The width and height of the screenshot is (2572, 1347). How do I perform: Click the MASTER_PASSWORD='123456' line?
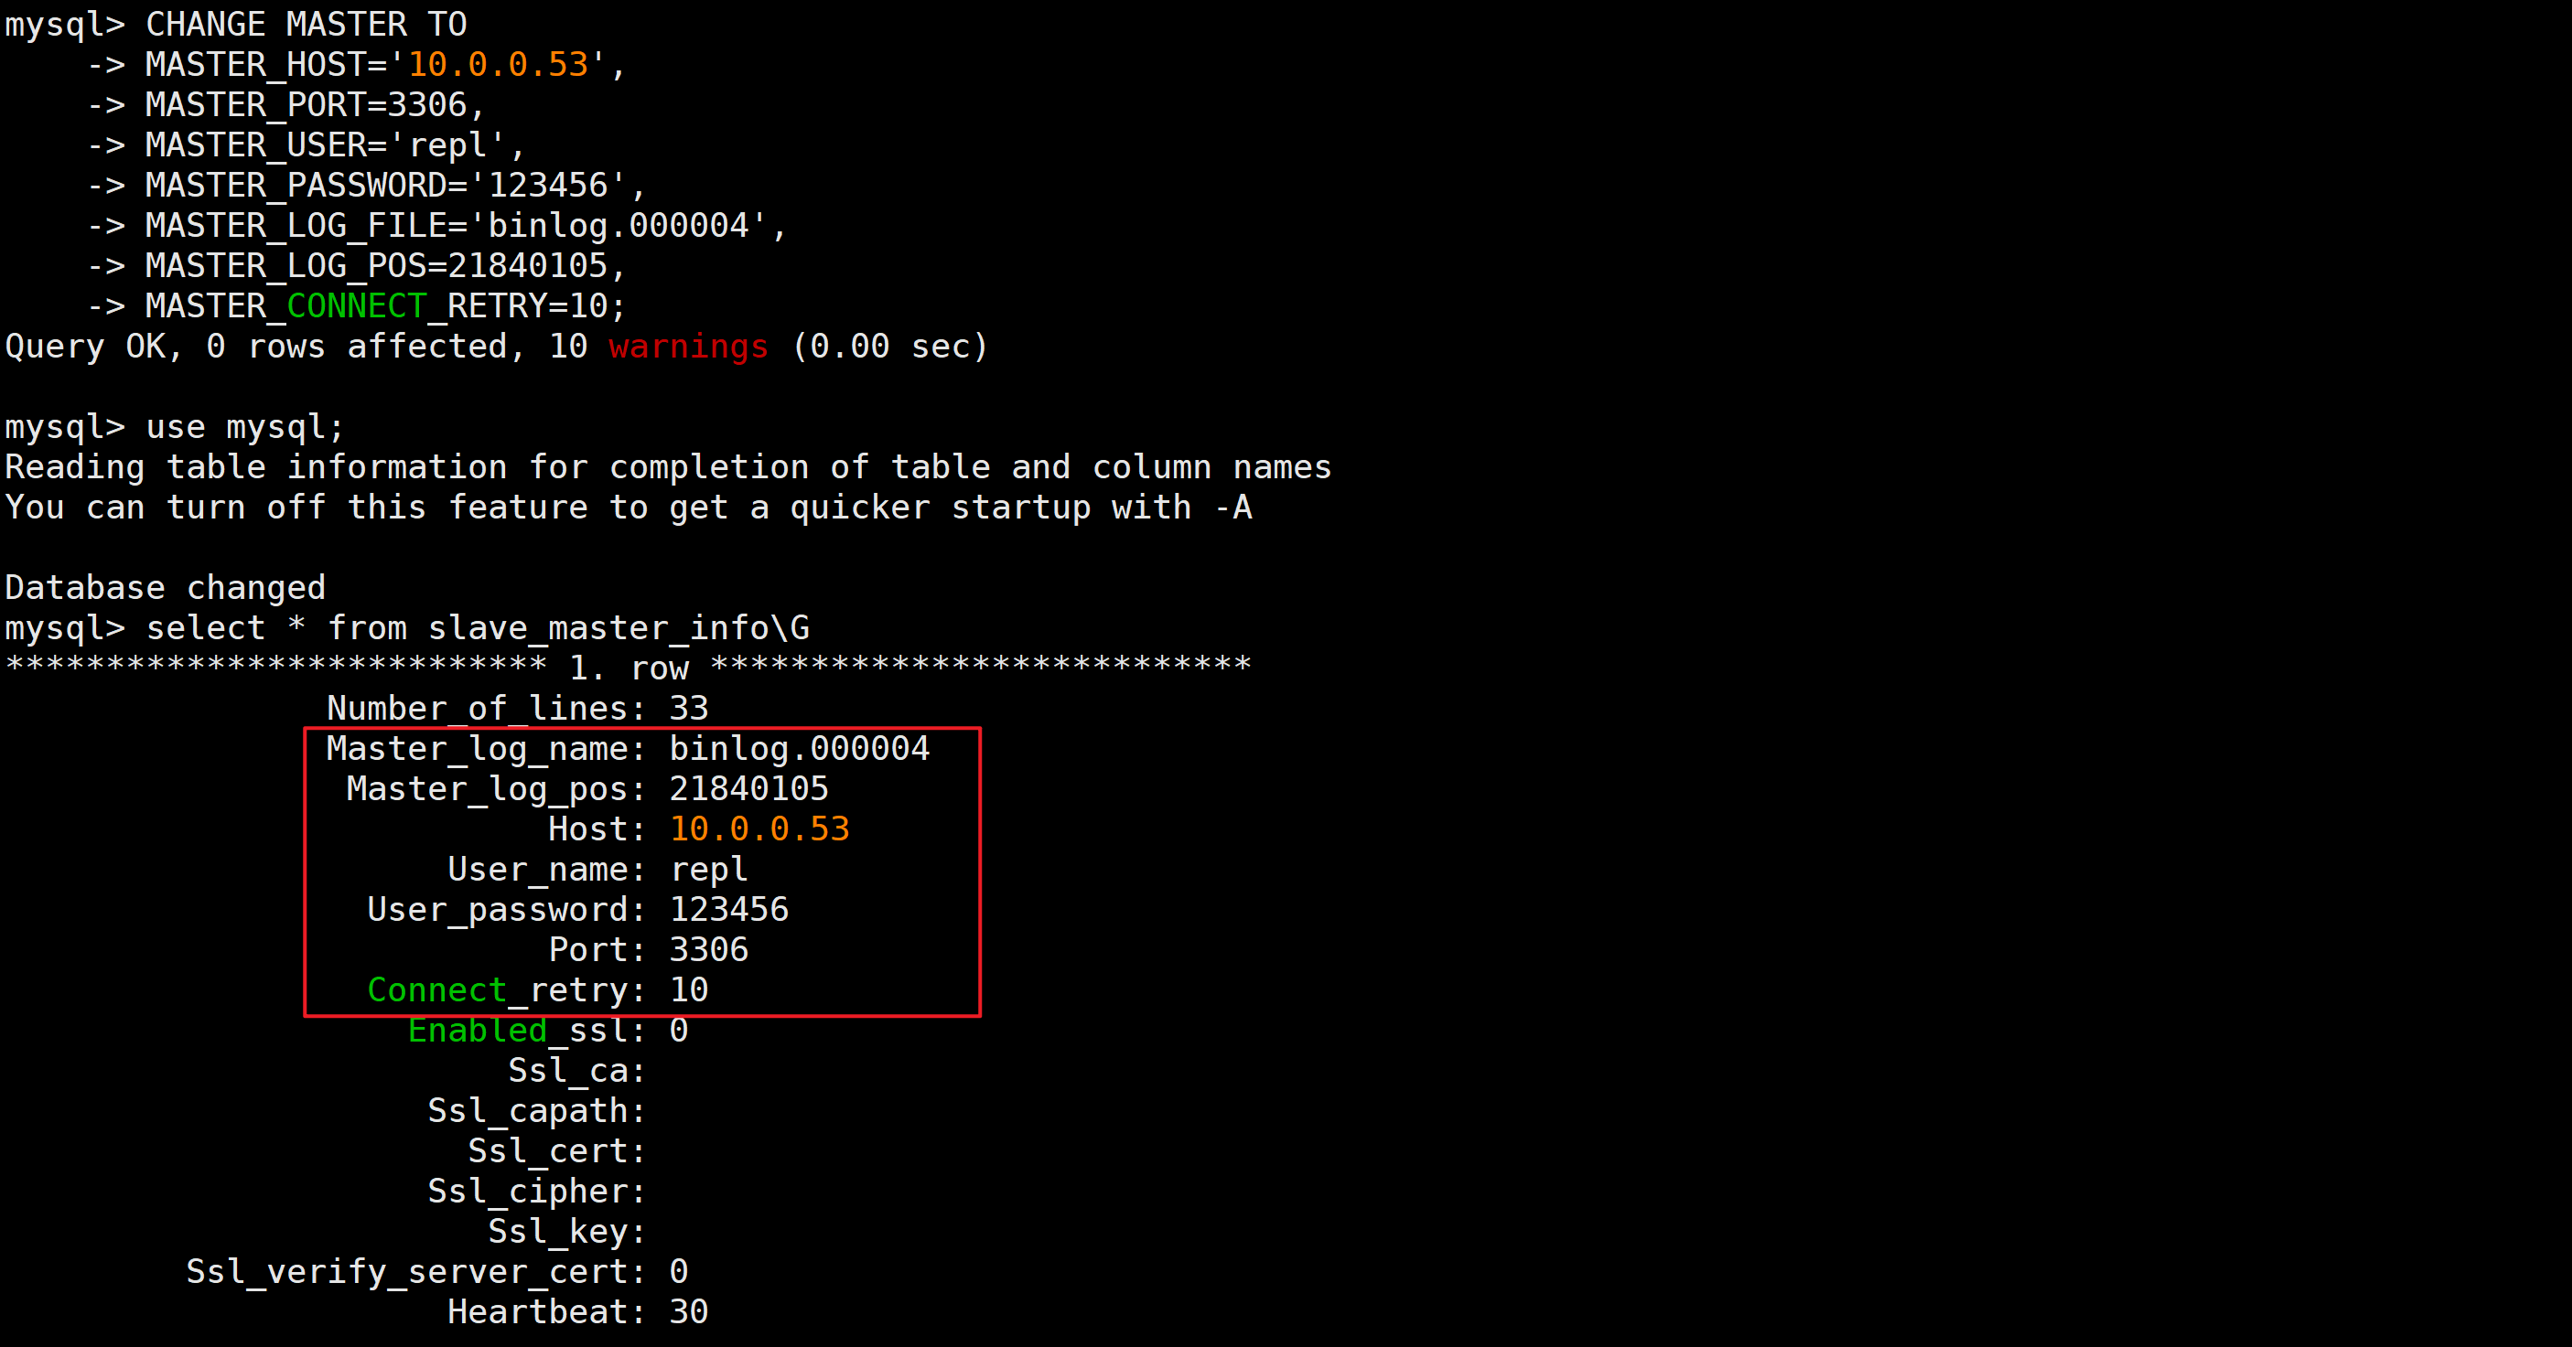pos(396,186)
